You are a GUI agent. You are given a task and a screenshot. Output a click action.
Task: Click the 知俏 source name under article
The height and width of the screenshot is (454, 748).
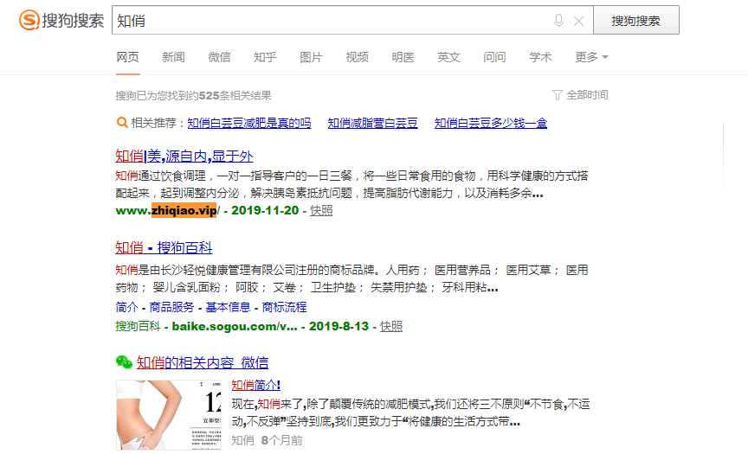click(242, 440)
